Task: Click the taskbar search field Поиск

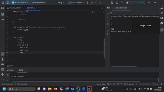Action: pos(22,89)
